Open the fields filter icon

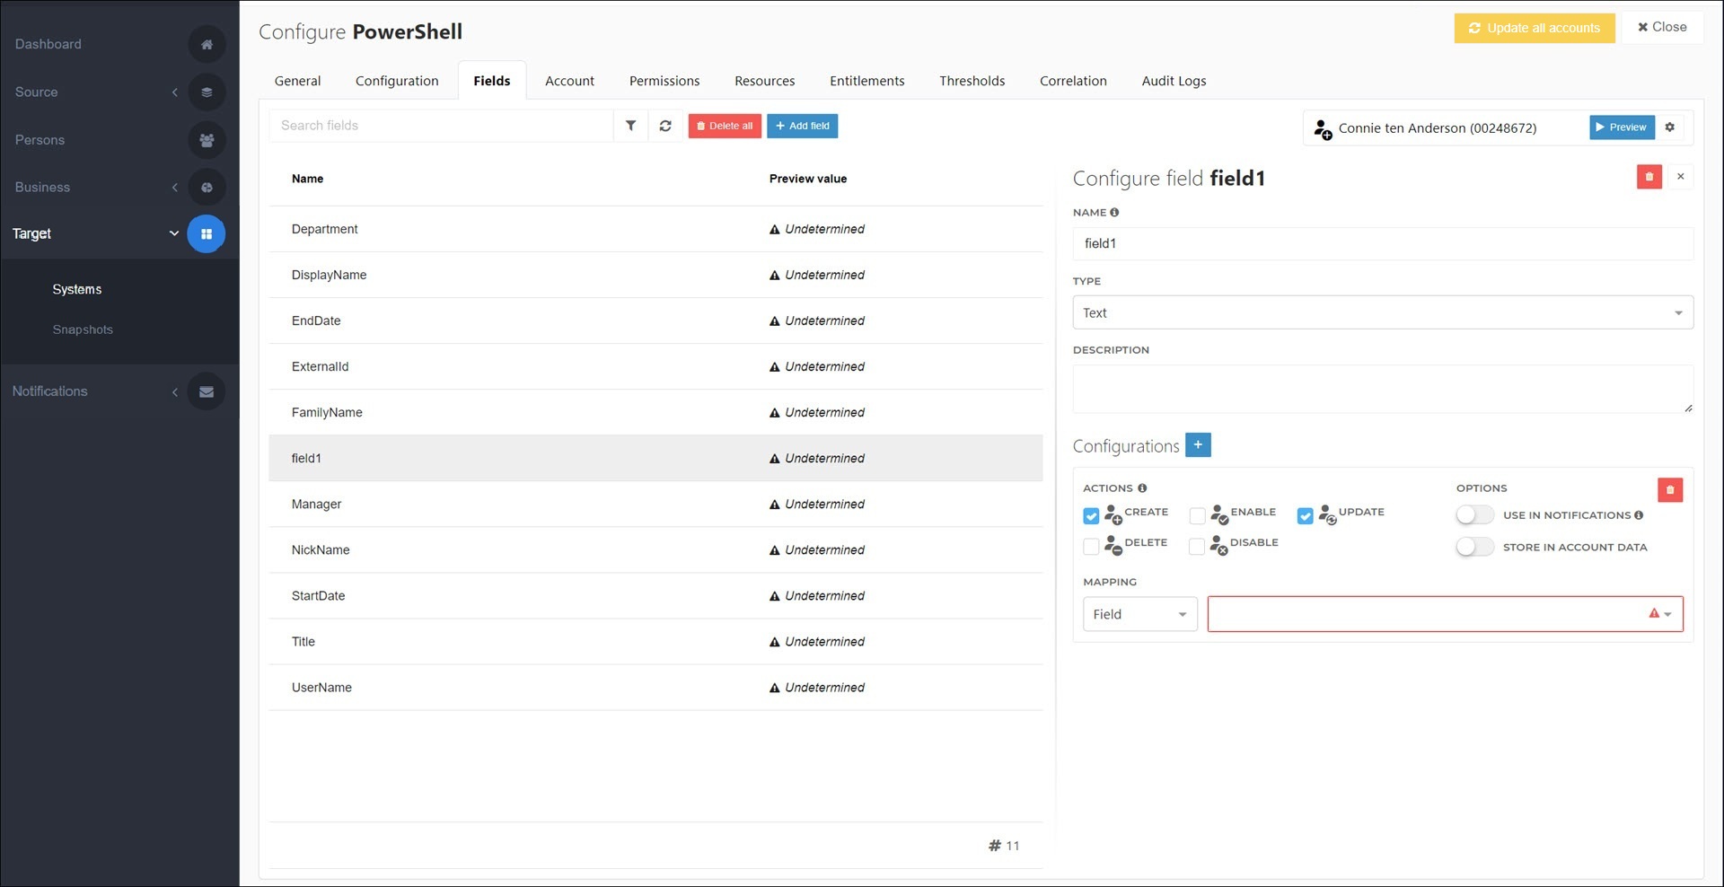630,126
